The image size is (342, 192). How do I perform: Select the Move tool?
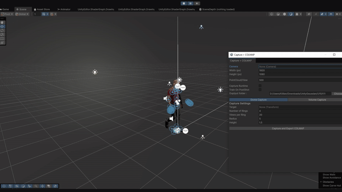[2, 26]
